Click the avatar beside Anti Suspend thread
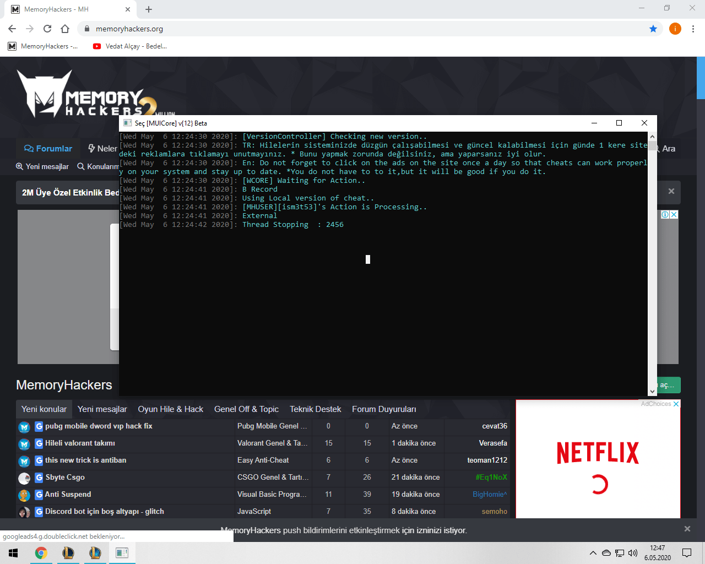The image size is (705, 564). pyautogui.click(x=24, y=495)
